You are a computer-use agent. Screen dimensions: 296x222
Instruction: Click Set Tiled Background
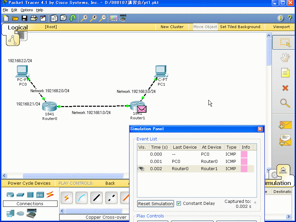pyautogui.click(x=240, y=27)
